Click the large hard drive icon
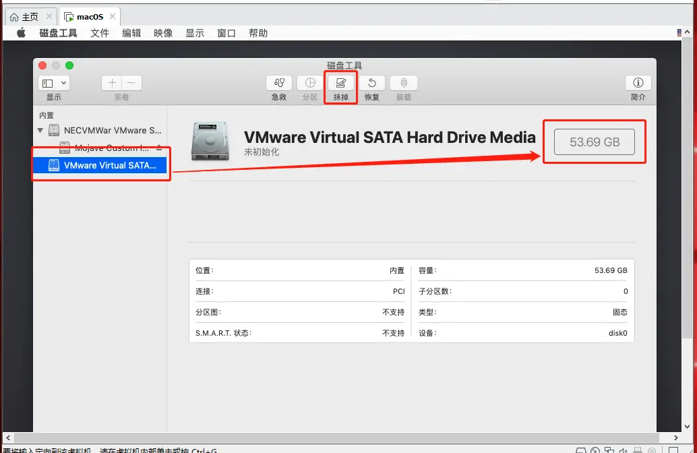697x453 pixels. (210, 142)
